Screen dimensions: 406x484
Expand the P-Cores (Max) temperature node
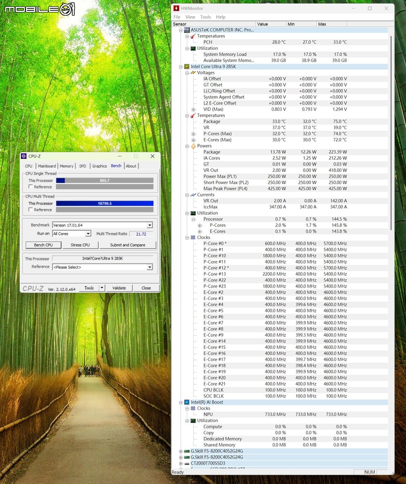pos(194,134)
